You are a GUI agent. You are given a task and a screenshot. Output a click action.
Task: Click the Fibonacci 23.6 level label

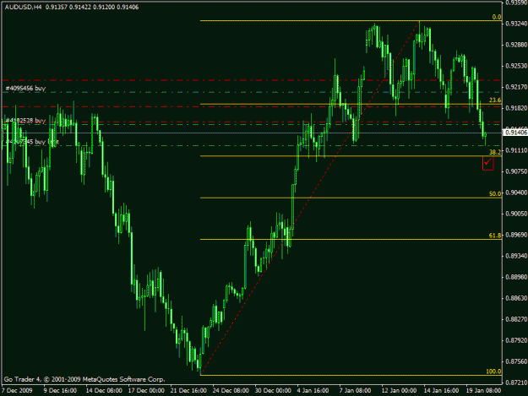click(x=495, y=100)
